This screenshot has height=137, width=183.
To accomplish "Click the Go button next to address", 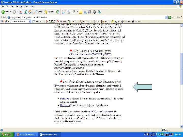I will (x=171, y=17).
